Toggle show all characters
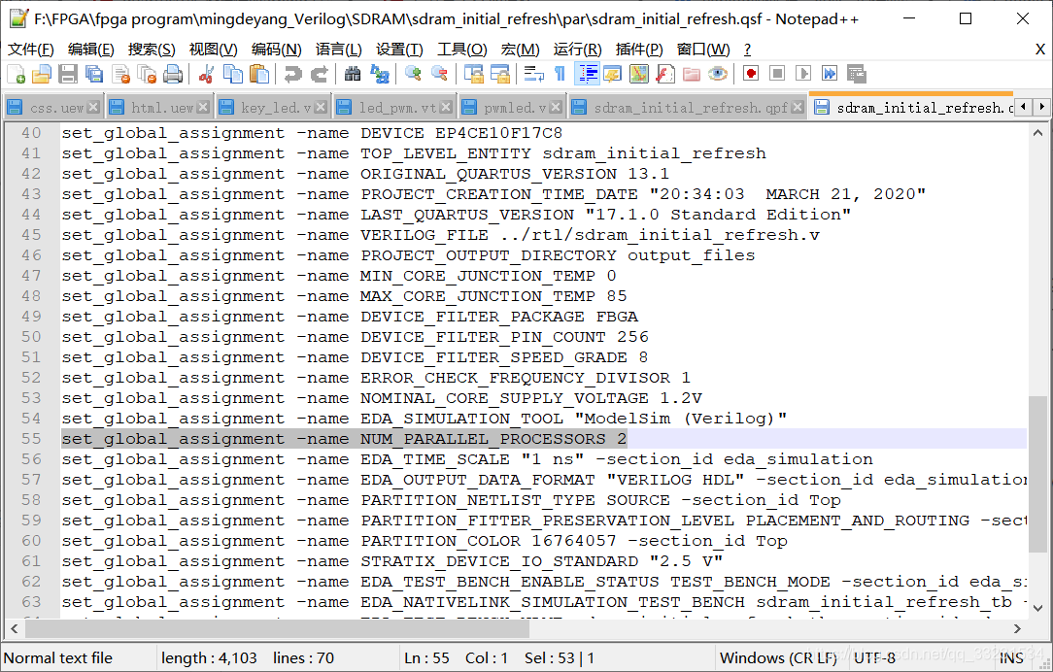 (558, 74)
